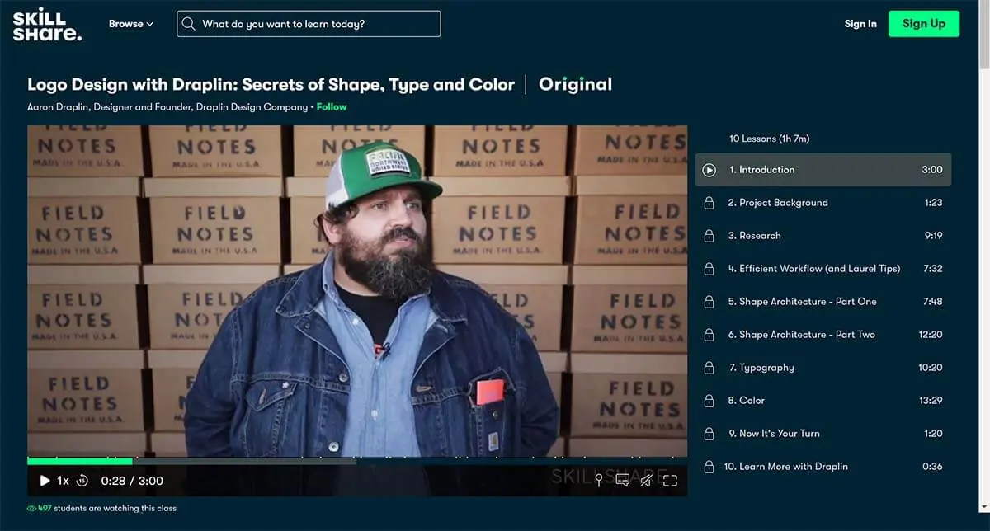Select lesson 1. Introduction
Screen dimensions: 990x531
click(823, 170)
